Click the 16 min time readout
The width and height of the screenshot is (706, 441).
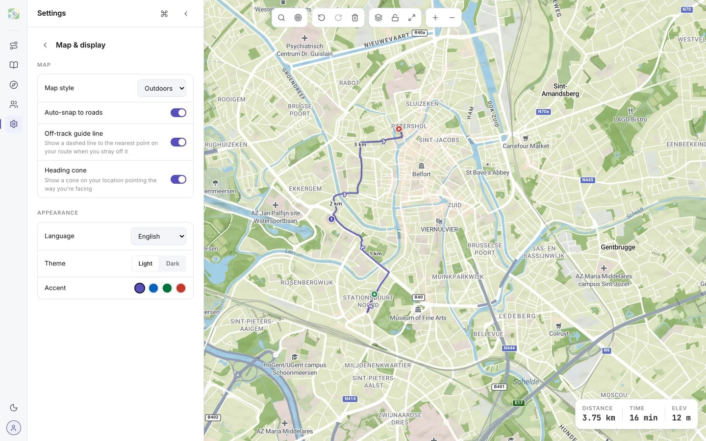[x=643, y=418]
